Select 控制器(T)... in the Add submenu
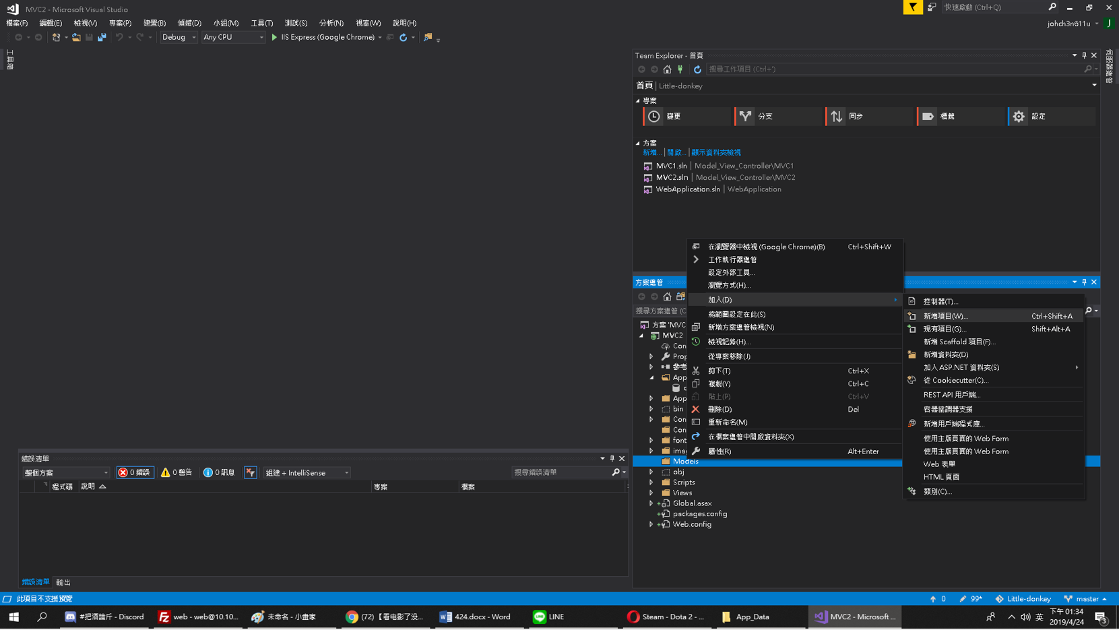This screenshot has height=630, width=1119. (994, 302)
